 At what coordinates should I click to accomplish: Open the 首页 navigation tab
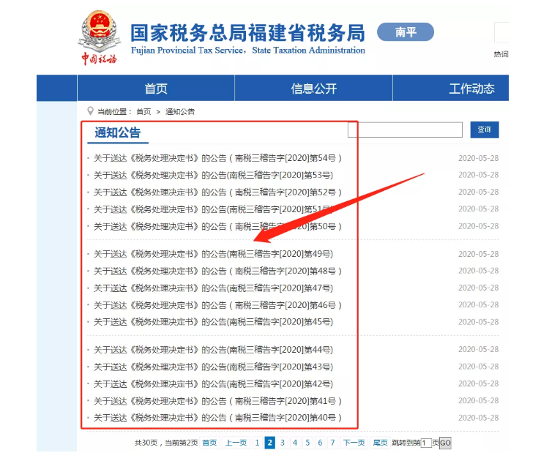(156, 89)
